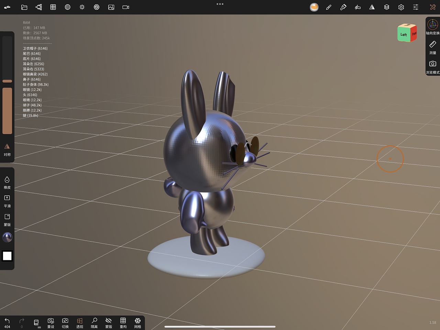
Task: Select the 眼镜鼻梁 (4262) entry
Action: (35, 74)
